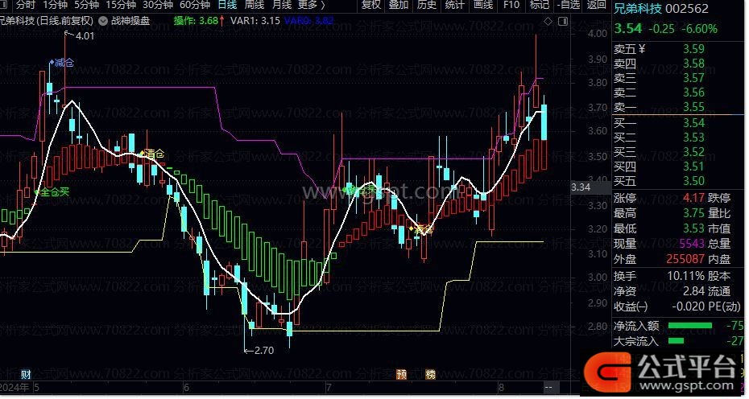Open the F10 company info
This screenshot has width=749, height=399.
[511, 6]
